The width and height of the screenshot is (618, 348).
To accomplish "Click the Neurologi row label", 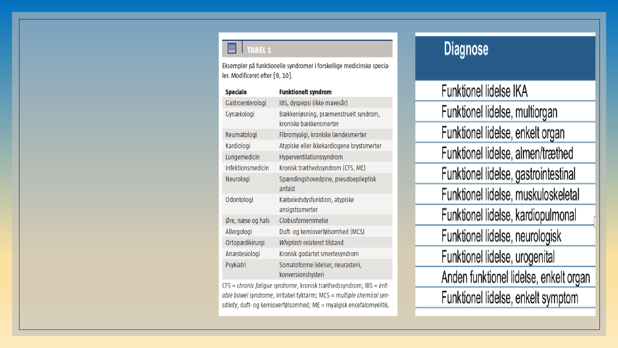I will [x=237, y=179].
